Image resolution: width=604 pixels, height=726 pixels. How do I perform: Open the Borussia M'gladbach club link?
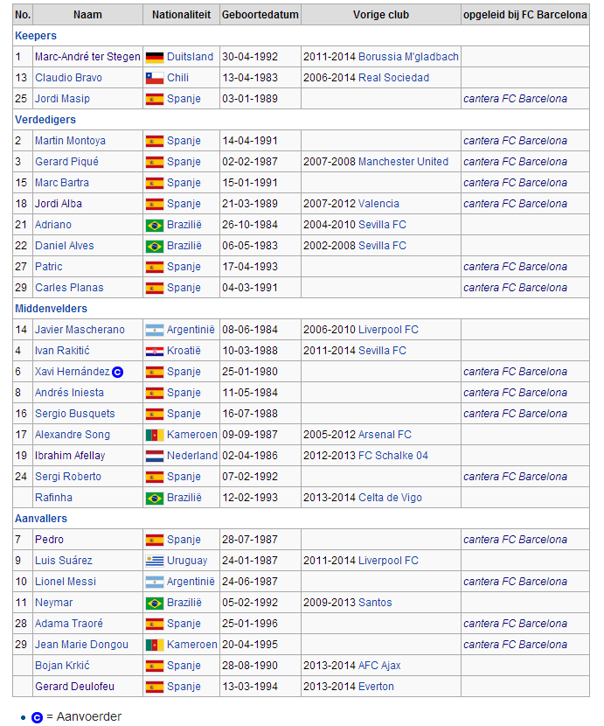tap(408, 57)
